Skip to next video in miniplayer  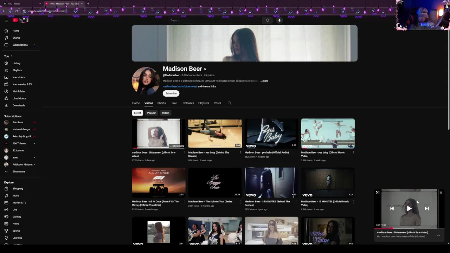point(427,208)
